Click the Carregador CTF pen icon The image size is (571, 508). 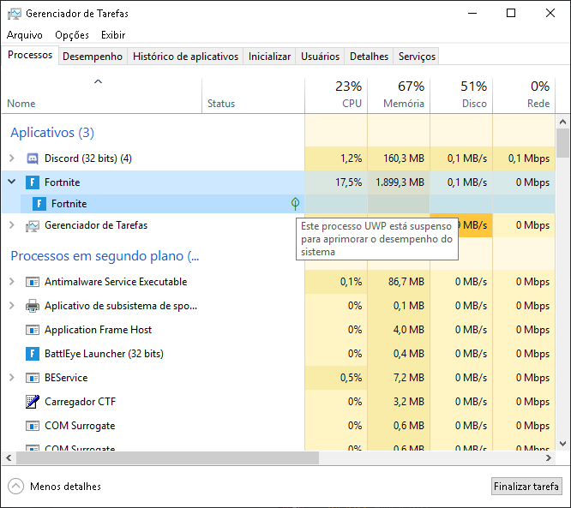(x=33, y=402)
